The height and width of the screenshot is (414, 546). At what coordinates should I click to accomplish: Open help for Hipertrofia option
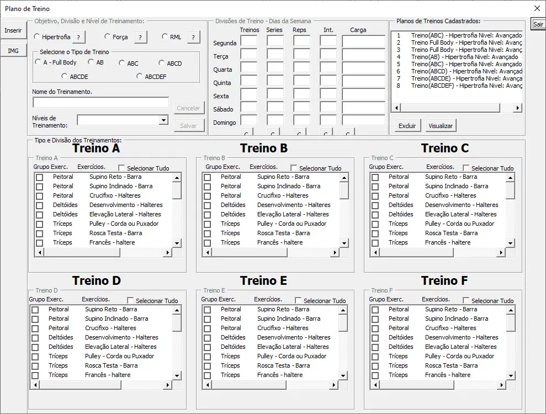click(x=79, y=37)
